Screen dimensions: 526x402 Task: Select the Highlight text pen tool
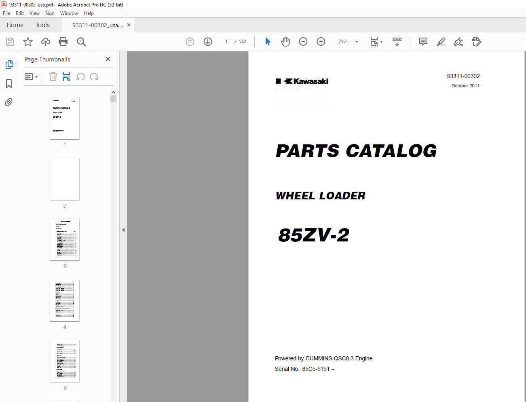click(x=441, y=42)
